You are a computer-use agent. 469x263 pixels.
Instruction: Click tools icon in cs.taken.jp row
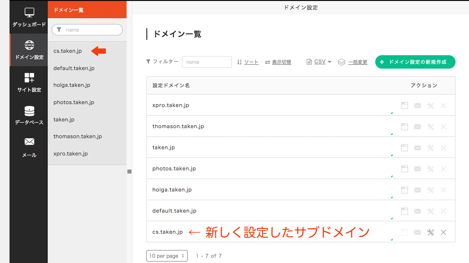click(x=430, y=232)
